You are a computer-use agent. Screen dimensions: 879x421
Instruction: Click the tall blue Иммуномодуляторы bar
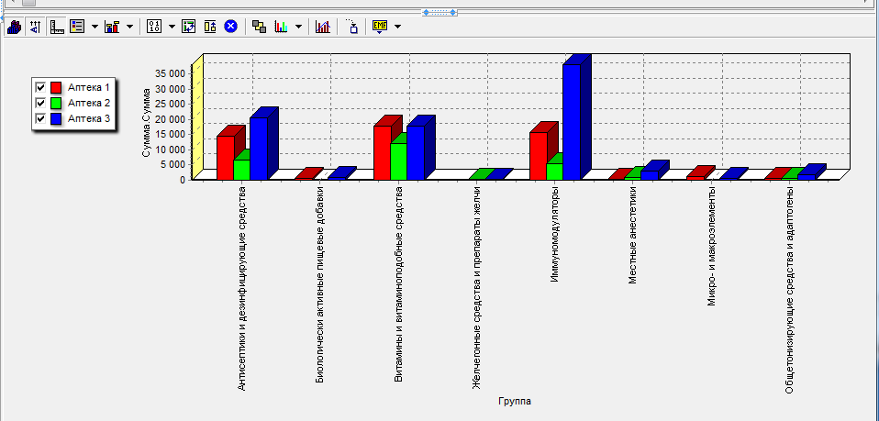pyautogui.click(x=572, y=122)
